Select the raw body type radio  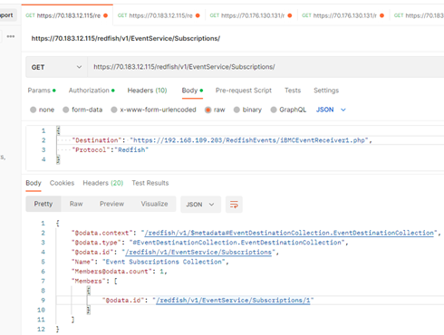(x=208, y=110)
